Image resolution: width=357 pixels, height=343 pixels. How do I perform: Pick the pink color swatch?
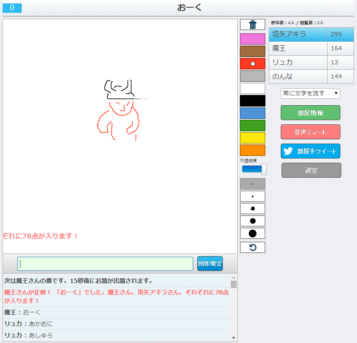[x=253, y=39]
